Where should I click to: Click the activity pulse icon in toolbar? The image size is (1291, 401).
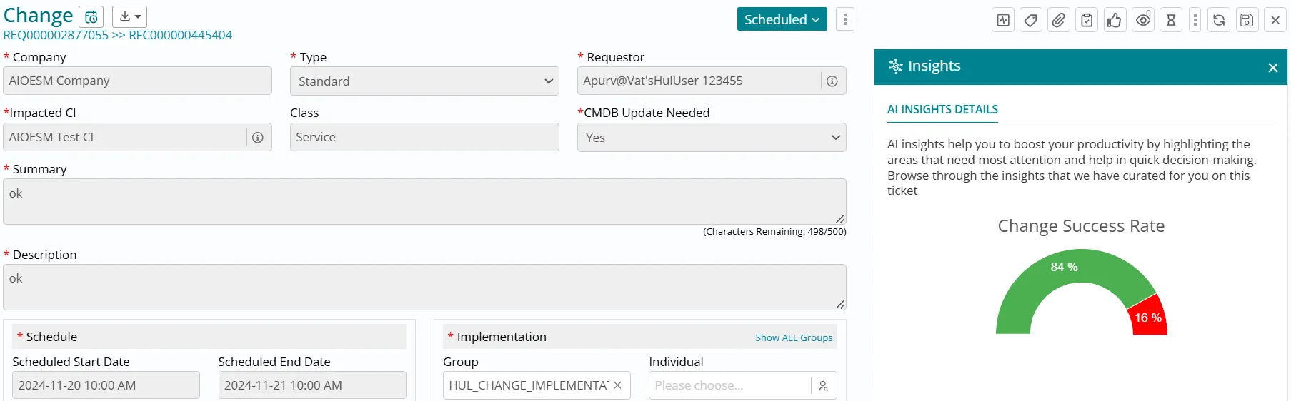(1003, 20)
